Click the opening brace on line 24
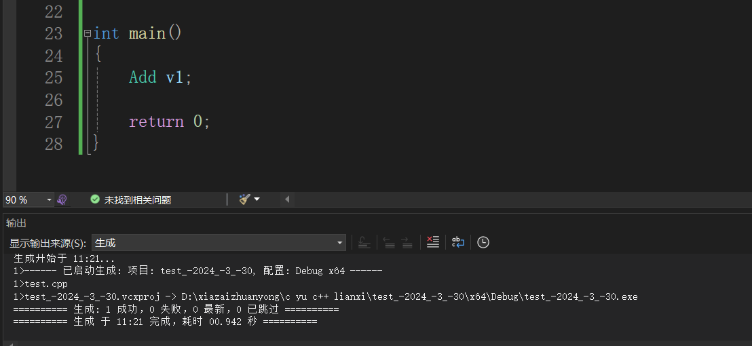This screenshot has width=752, height=346. tap(98, 55)
